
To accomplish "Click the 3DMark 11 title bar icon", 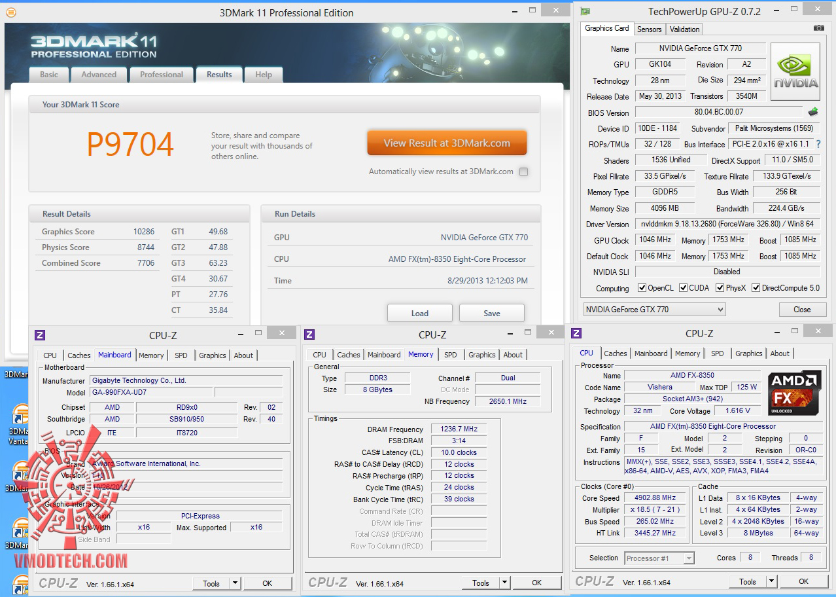I will click(11, 12).
